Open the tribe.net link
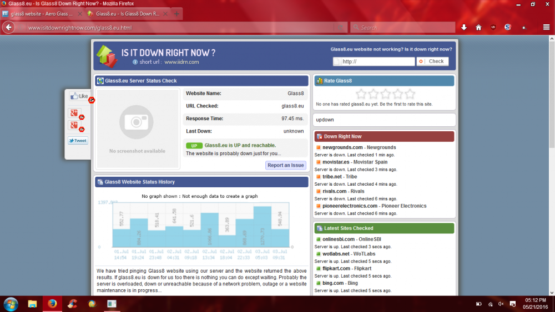 pos(332,177)
